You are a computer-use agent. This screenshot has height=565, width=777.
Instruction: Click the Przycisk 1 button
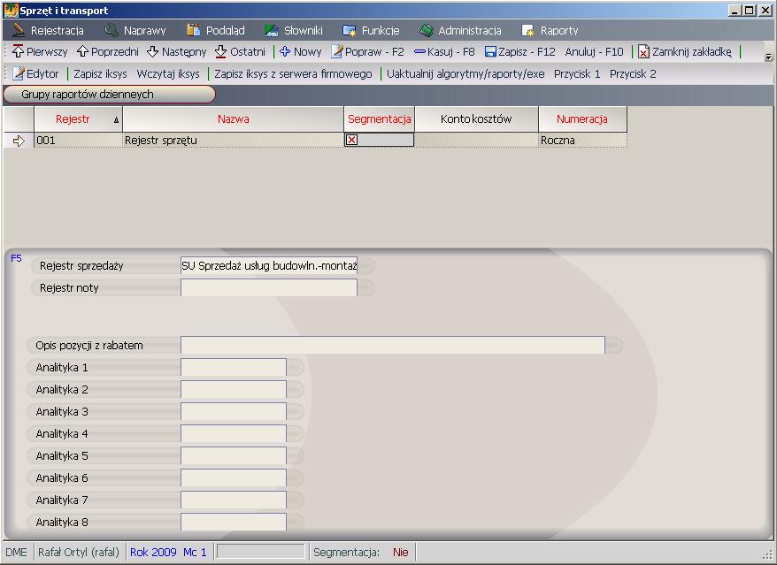click(577, 73)
